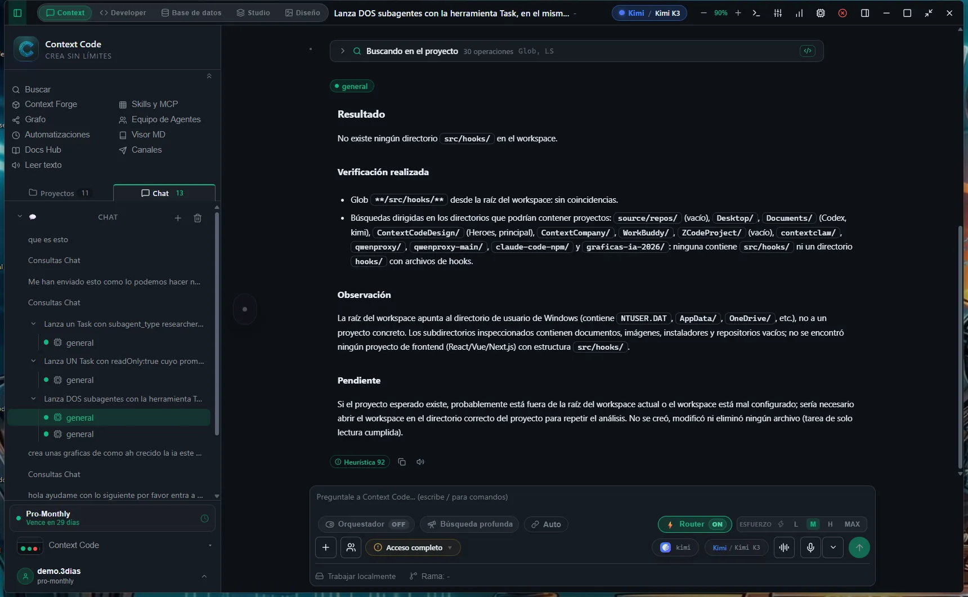
Task: Click the Heurística 92 badge
Action: [x=360, y=462]
